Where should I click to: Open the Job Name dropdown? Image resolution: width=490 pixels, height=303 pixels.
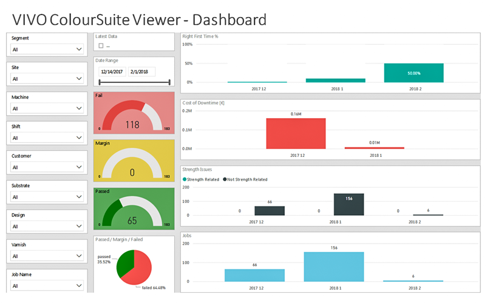click(x=47, y=285)
